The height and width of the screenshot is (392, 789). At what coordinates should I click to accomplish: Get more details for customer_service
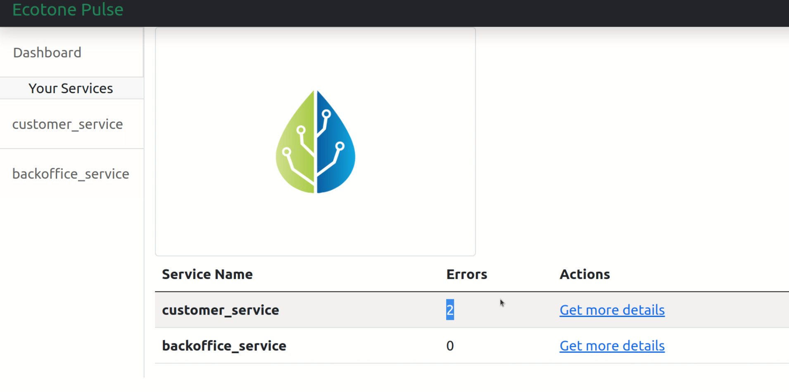612,310
